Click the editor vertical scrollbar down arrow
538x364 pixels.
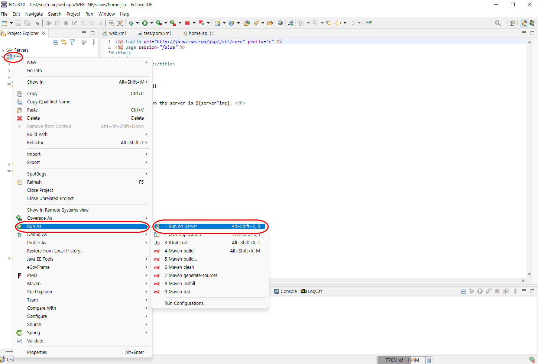coord(529,274)
